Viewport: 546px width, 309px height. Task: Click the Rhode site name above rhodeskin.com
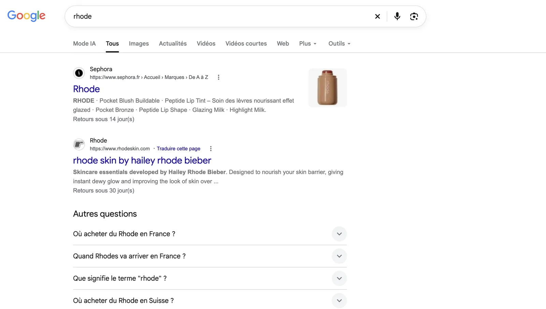pyautogui.click(x=98, y=141)
